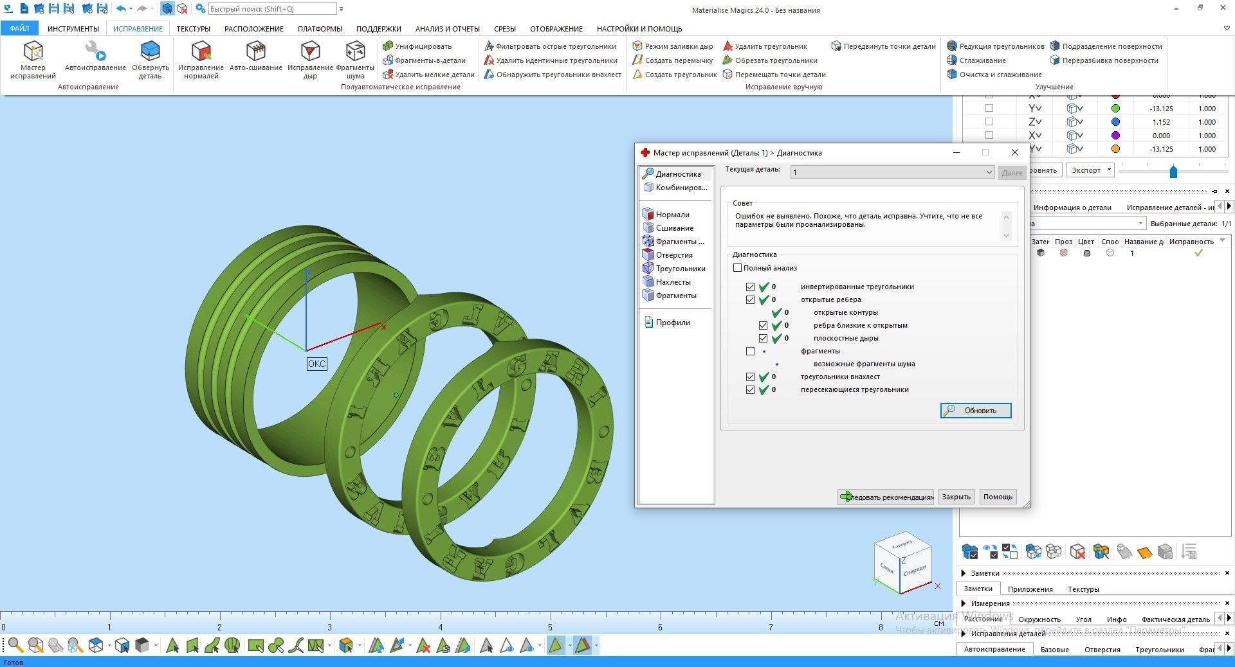The width and height of the screenshot is (1235, 667).
Task: Choose Создать треугольник tool
Action: pyautogui.click(x=675, y=75)
